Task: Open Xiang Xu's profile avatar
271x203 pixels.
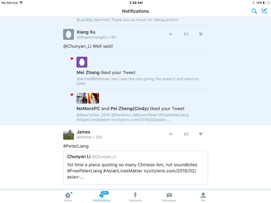Action: click(x=68, y=35)
